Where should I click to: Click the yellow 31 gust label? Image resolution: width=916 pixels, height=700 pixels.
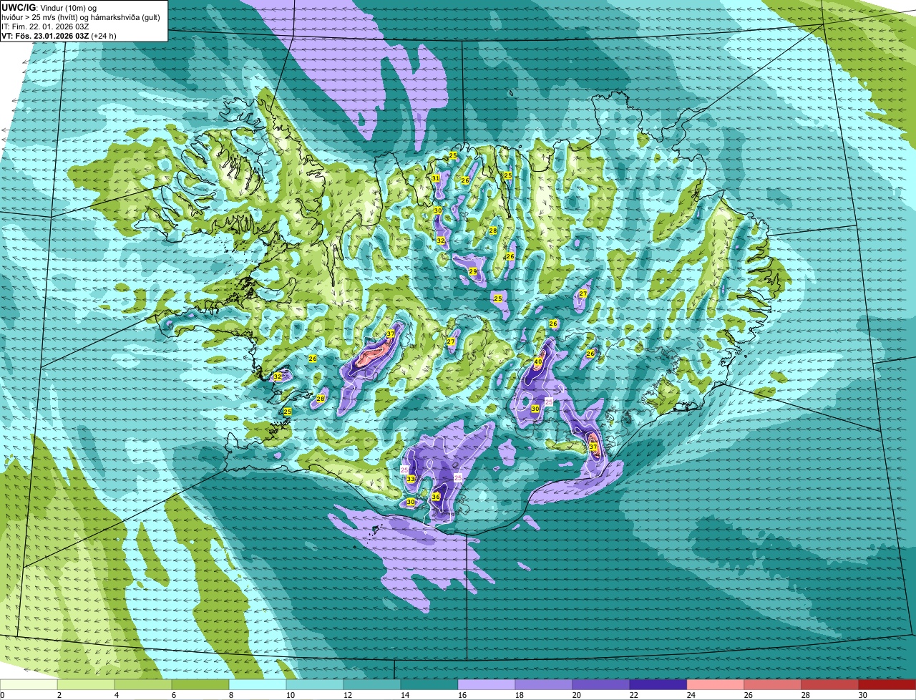[x=435, y=178]
